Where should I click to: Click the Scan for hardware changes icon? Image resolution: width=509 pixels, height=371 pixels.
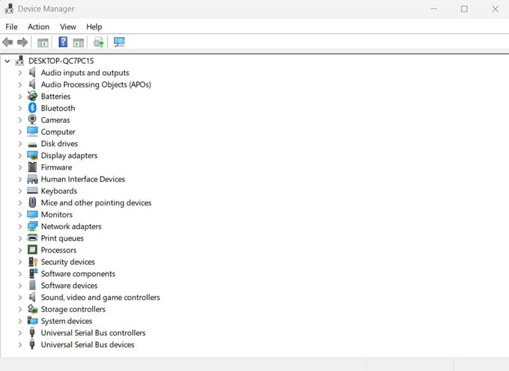click(x=118, y=42)
